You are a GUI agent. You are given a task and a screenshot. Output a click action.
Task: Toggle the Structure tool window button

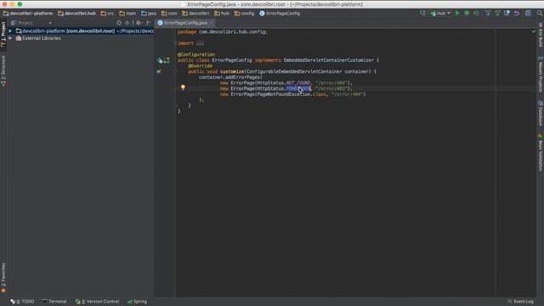pos(3,71)
